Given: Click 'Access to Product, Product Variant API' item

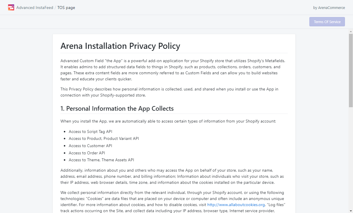Looking at the screenshot, I should point(104,139).
